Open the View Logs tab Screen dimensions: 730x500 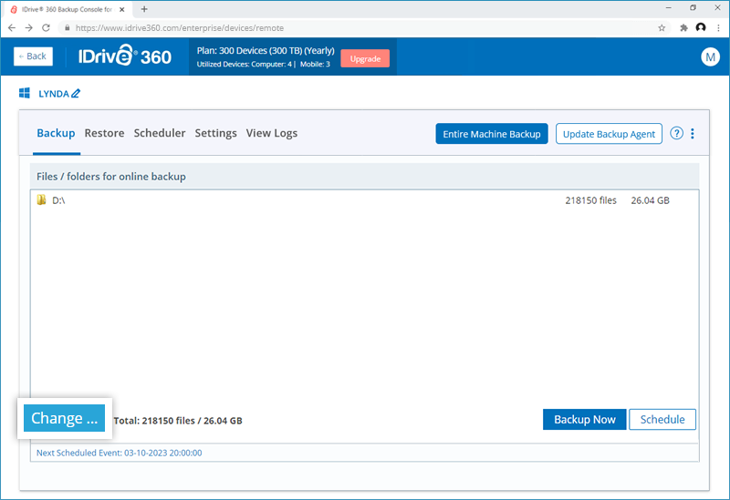pos(271,133)
